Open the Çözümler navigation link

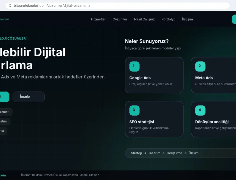(x=120, y=19)
